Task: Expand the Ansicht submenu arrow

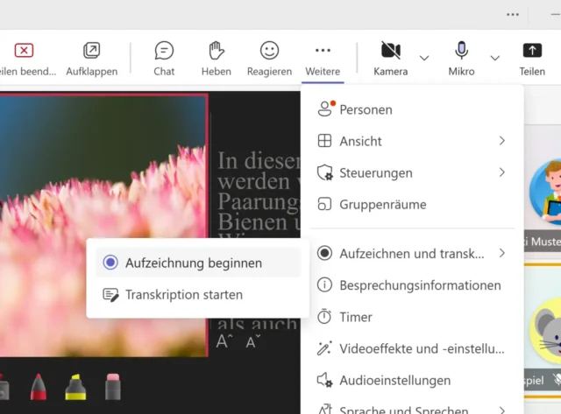Action: coord(502,141)
